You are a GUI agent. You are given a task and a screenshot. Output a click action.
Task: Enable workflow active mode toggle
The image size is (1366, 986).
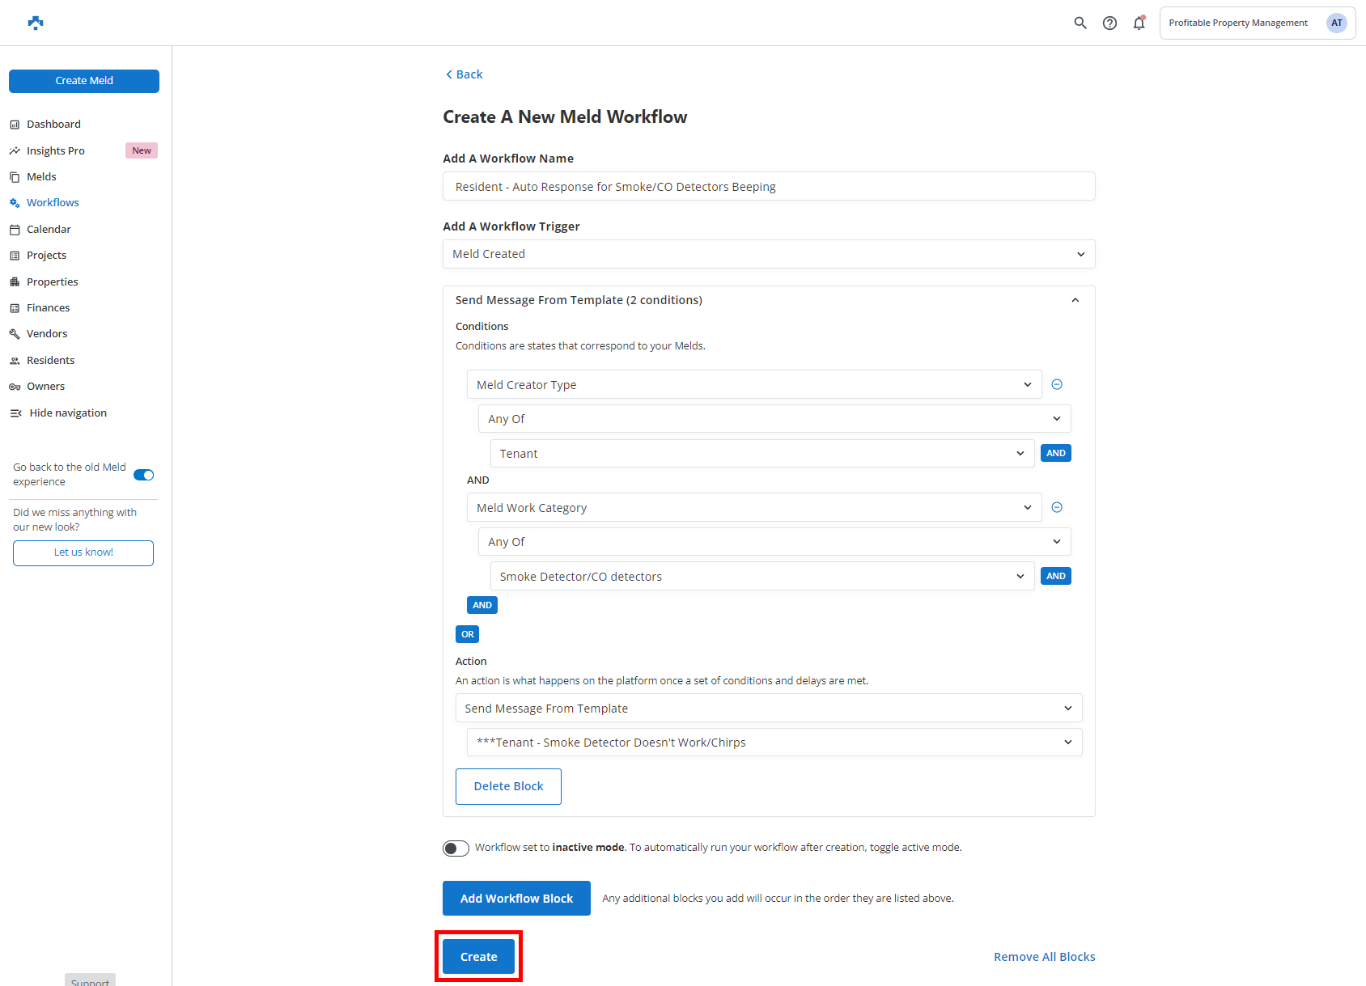point(456,848)
